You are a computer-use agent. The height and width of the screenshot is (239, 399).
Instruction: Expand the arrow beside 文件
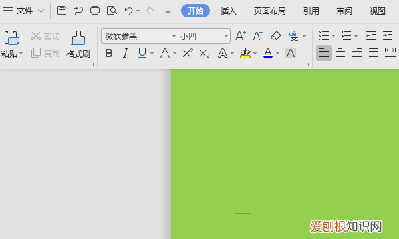[41, 11]
